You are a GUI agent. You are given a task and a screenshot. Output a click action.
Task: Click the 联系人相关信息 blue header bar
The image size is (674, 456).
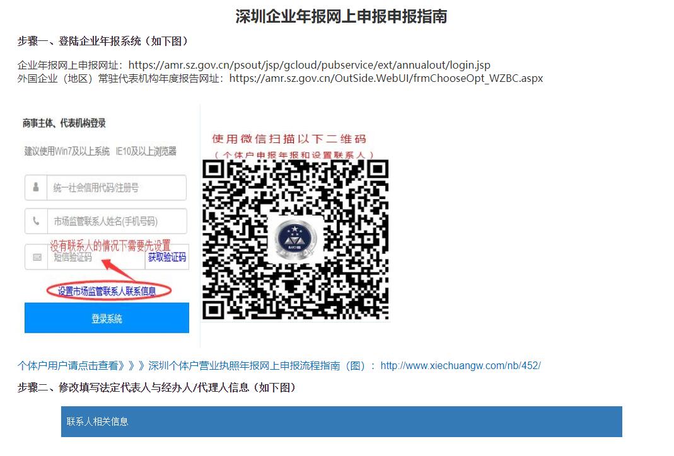[x=341, y=421]
